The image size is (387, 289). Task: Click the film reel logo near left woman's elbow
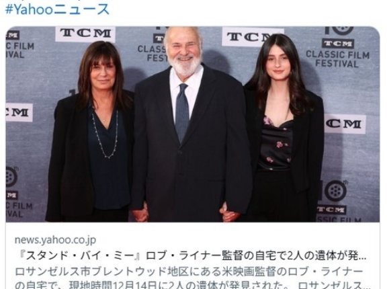pos(12,177)
